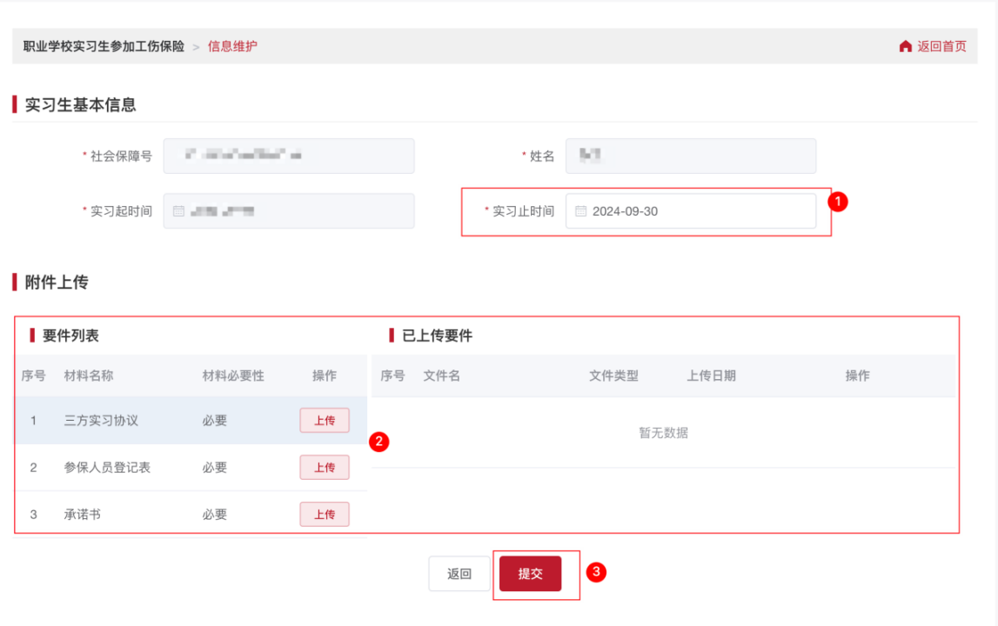
Task: Focus the 姓名 input field
Action: click(691, 156)
